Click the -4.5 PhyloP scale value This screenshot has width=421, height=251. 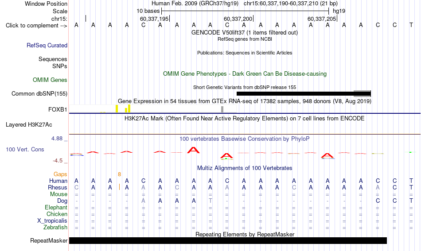[x=58, y=161]
